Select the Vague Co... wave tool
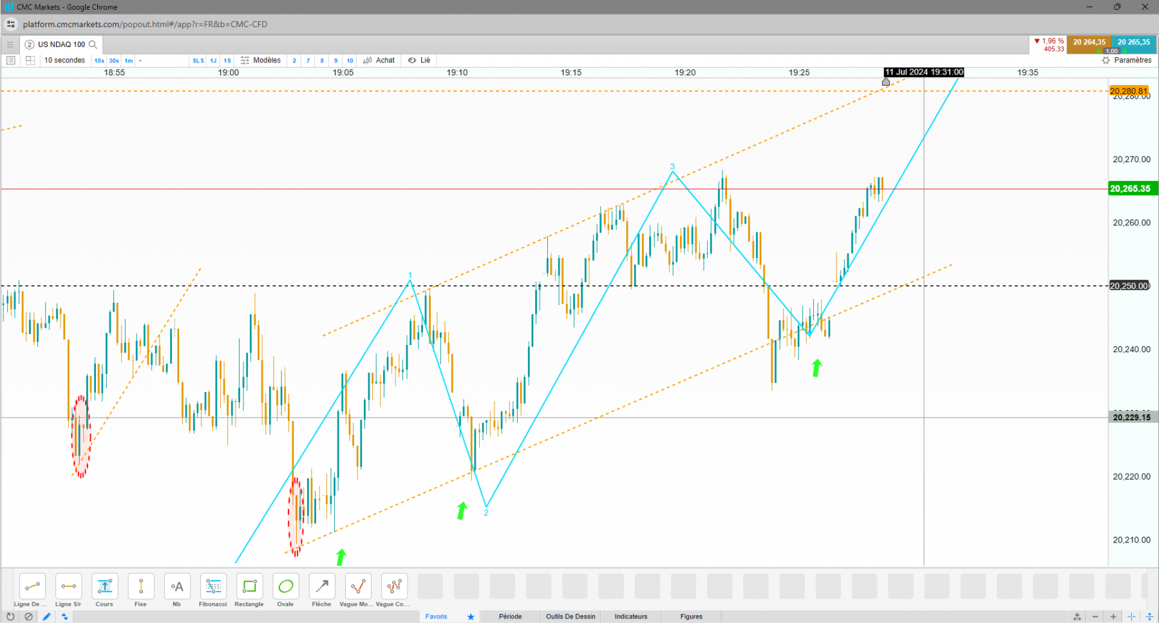 (394, 586)
